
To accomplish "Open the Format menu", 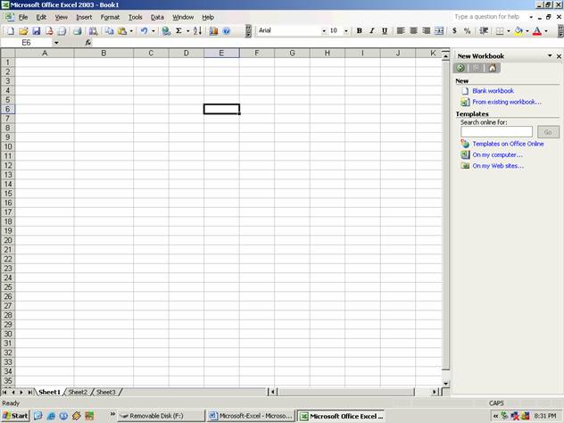I will coord(110,17).
